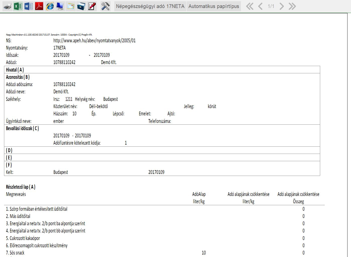The width and height of the screenshot is (351, 257).
Task: Jump to the last page with double-right arrows
Action: [292, 6]
